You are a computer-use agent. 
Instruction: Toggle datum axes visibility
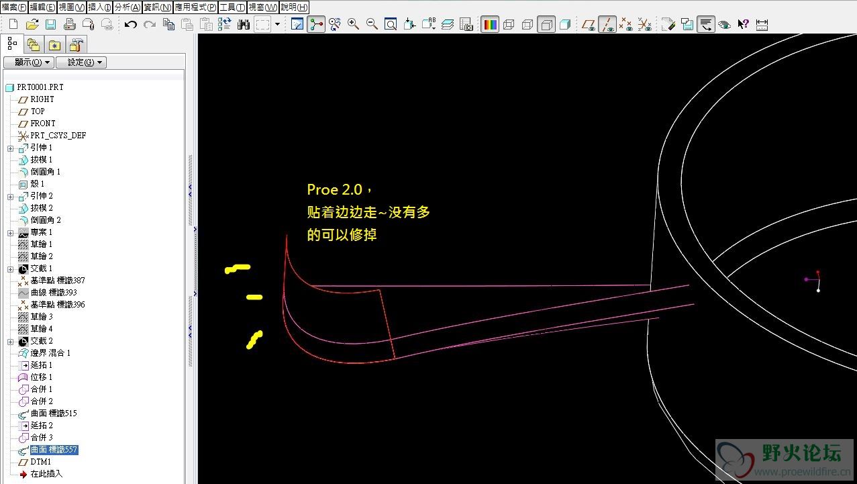click(x=607, y=24)
